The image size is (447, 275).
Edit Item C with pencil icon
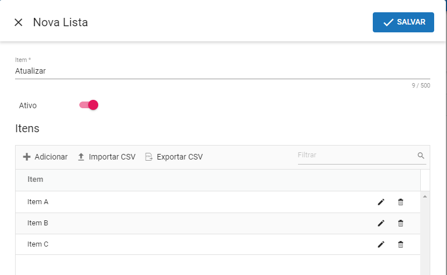click(x=381, y=244)
